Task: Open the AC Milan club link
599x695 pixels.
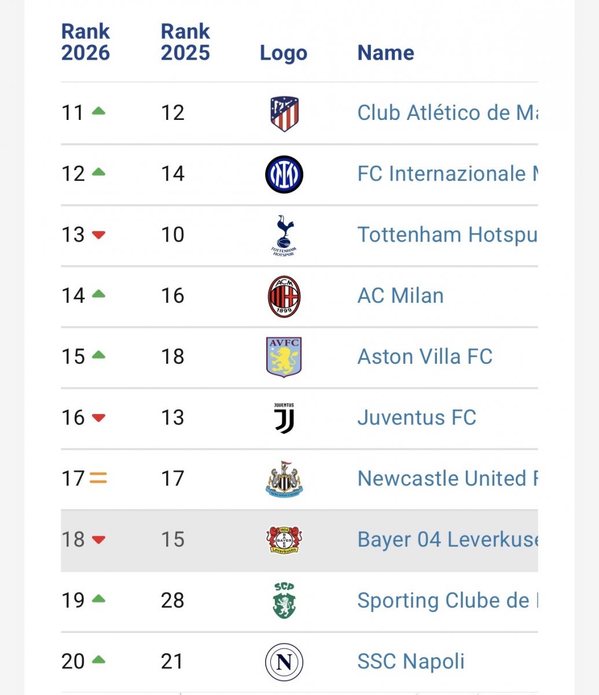Action: (400, 296)
